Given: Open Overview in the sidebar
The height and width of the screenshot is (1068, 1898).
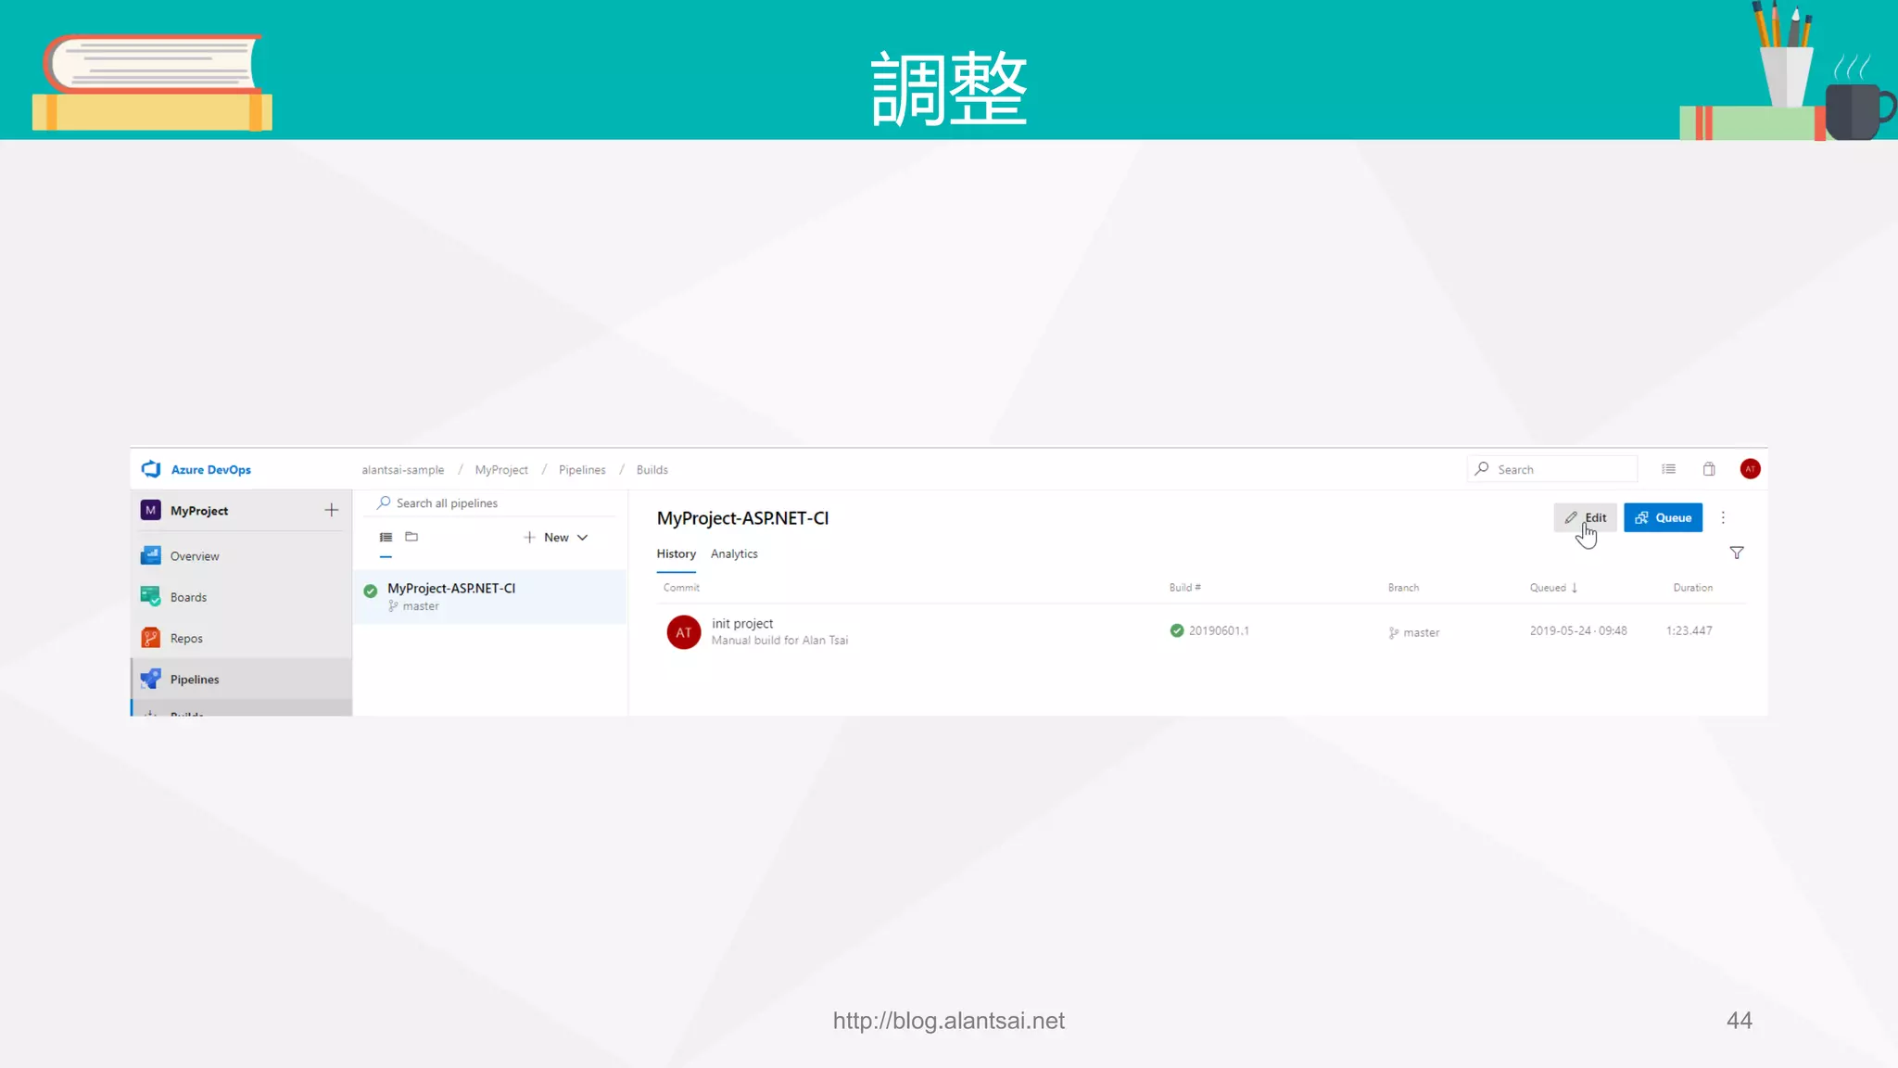Looking at the screenshot, I should 241,556.
